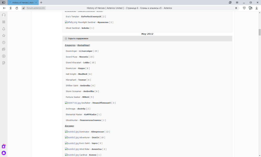The height and width of the screenshot is (157, 261).
Task: Click busido2.jpg image next to Adventurer
Action: pos(72,137)
